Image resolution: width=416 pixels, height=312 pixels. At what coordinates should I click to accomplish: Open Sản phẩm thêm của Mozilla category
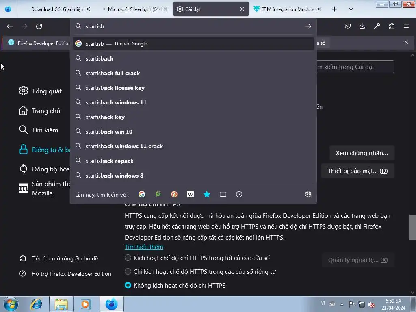click(x=44, y=188)
